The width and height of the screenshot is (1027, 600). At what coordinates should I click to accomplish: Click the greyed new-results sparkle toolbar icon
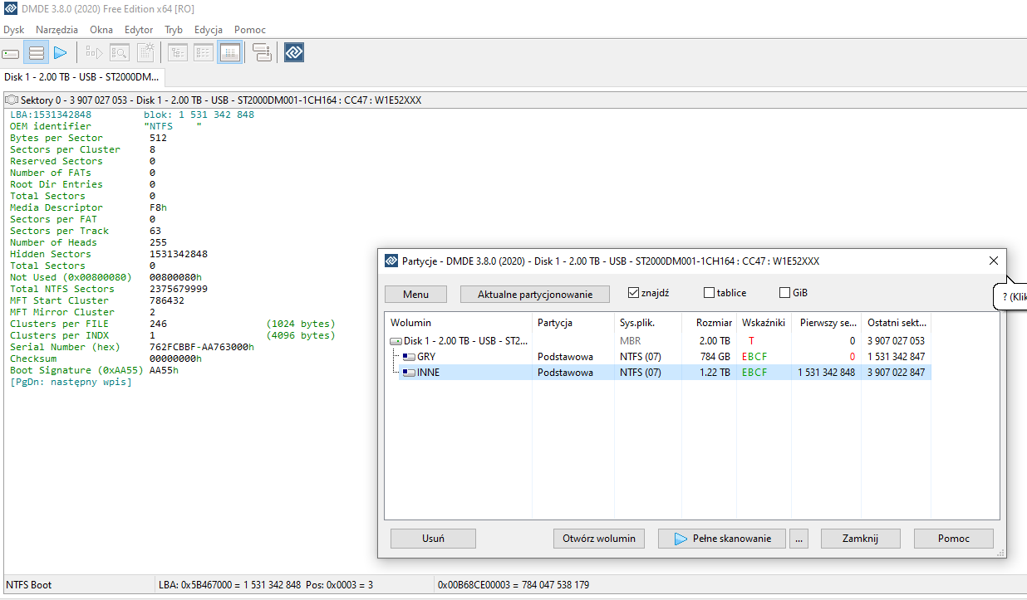[x=145, y=53]
